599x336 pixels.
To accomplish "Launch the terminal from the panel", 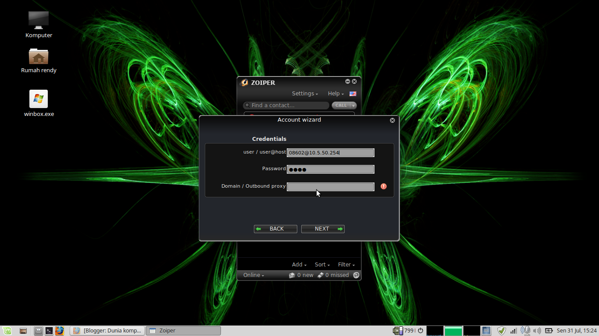I will pyautogui.click(x=49, y=331).
